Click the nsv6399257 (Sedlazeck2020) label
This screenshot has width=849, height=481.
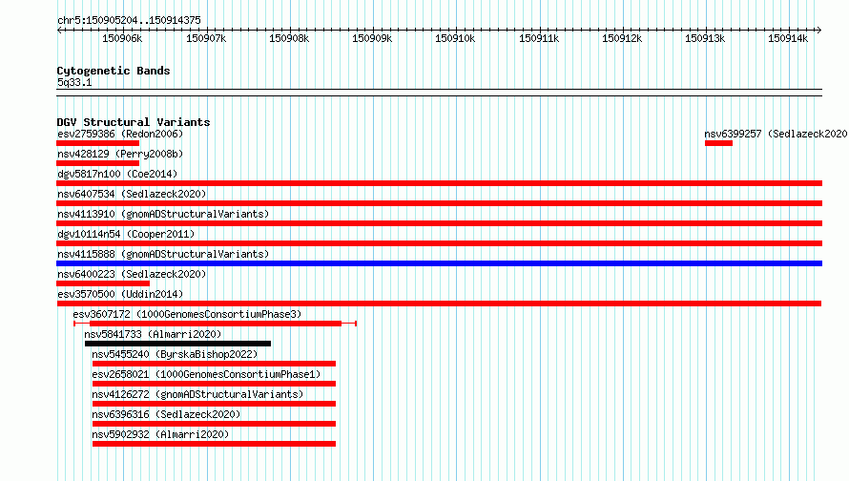776,134
